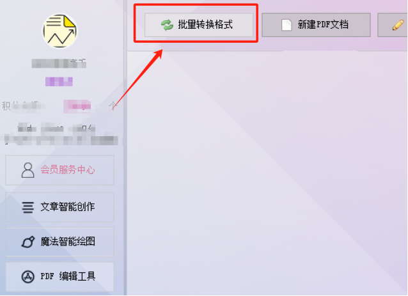The image size is (408, 296).
Task: Click the partially visible third toolbar button
Action: point(393,25)
